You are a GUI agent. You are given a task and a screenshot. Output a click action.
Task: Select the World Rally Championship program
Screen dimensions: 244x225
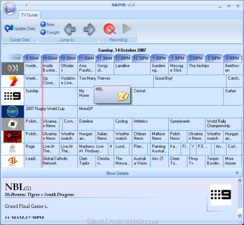224,124
